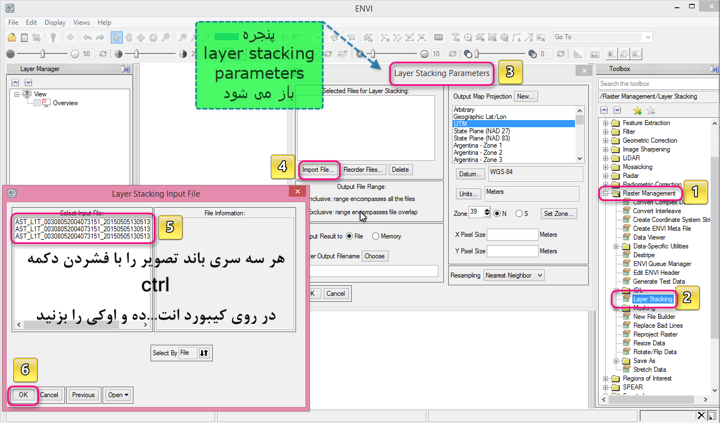This screenshot has width=720, height=423.
Task: Reset brightness with refresh icon beside 50
Action: (103, 54)
